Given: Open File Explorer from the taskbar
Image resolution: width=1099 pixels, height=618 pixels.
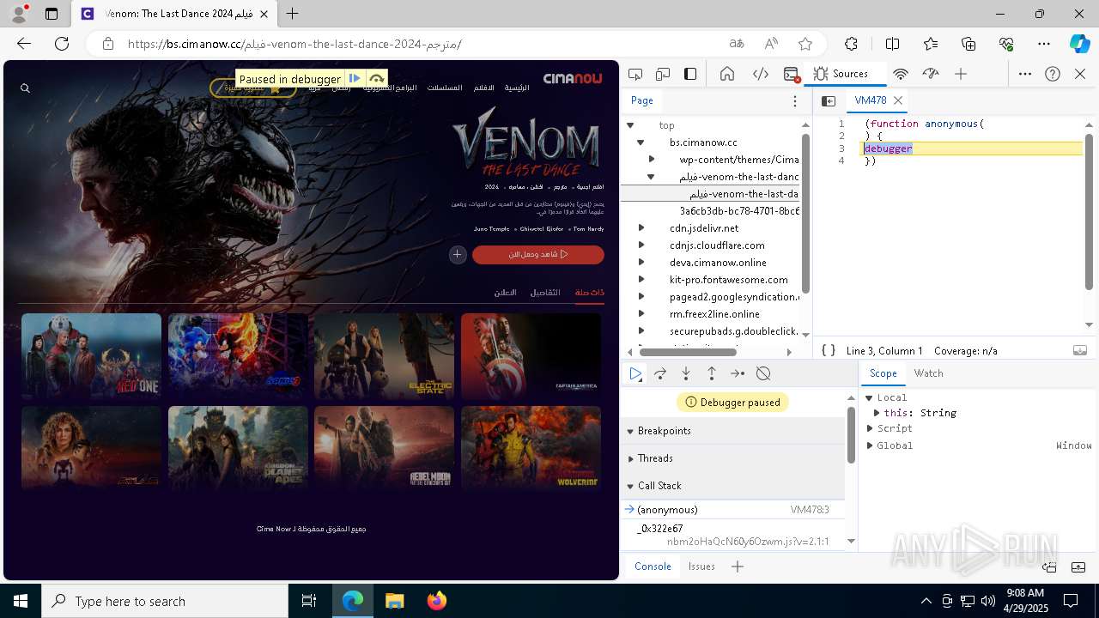Looking at the screenshot, I should [395, 601].
